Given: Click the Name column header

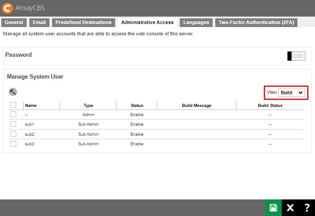Looking at the screenshot, I should click(x=31, y=106).
